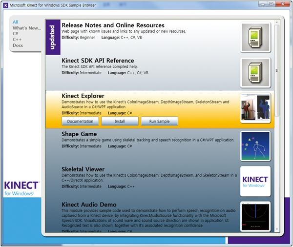
Task: Select the All category filter
Action: point(16,22)
